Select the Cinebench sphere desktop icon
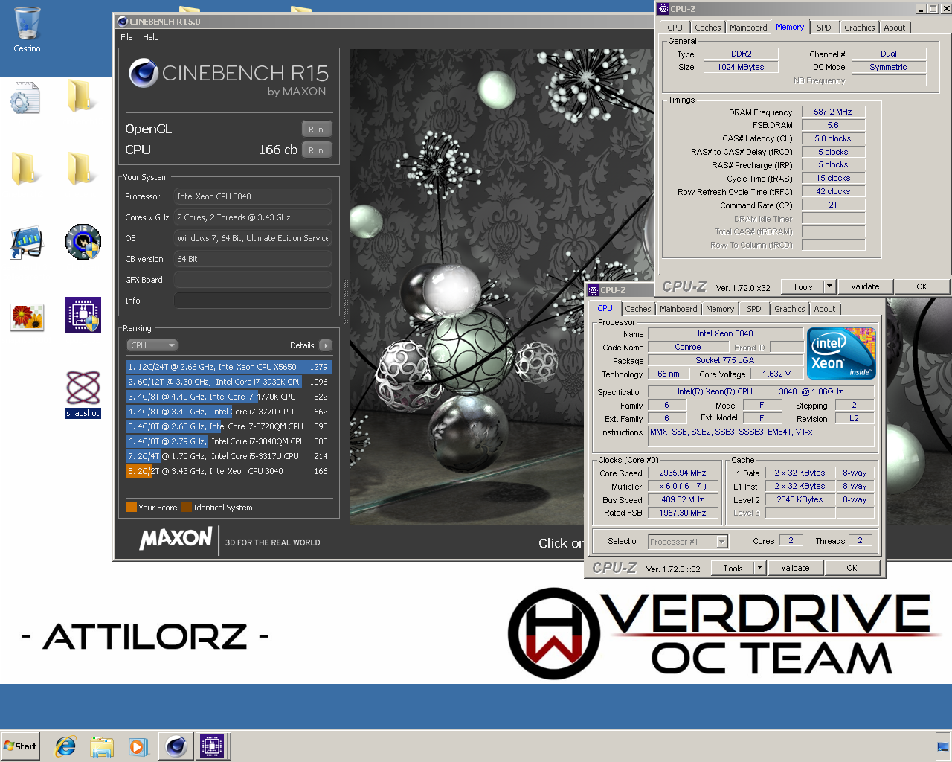The height and width of the screenshot is (762, 952). (x=83, y=242)
